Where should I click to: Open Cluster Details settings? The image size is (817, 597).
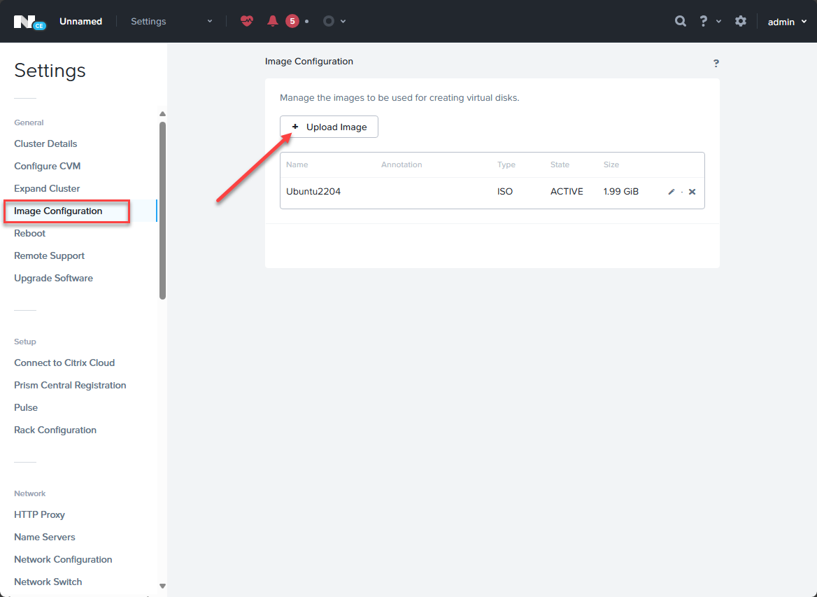click(45, 143)
